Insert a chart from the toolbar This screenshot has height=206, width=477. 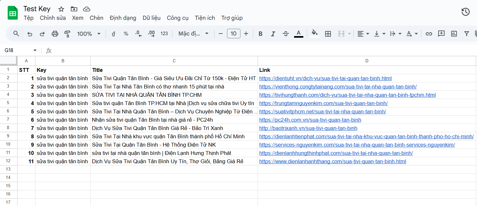454,33
